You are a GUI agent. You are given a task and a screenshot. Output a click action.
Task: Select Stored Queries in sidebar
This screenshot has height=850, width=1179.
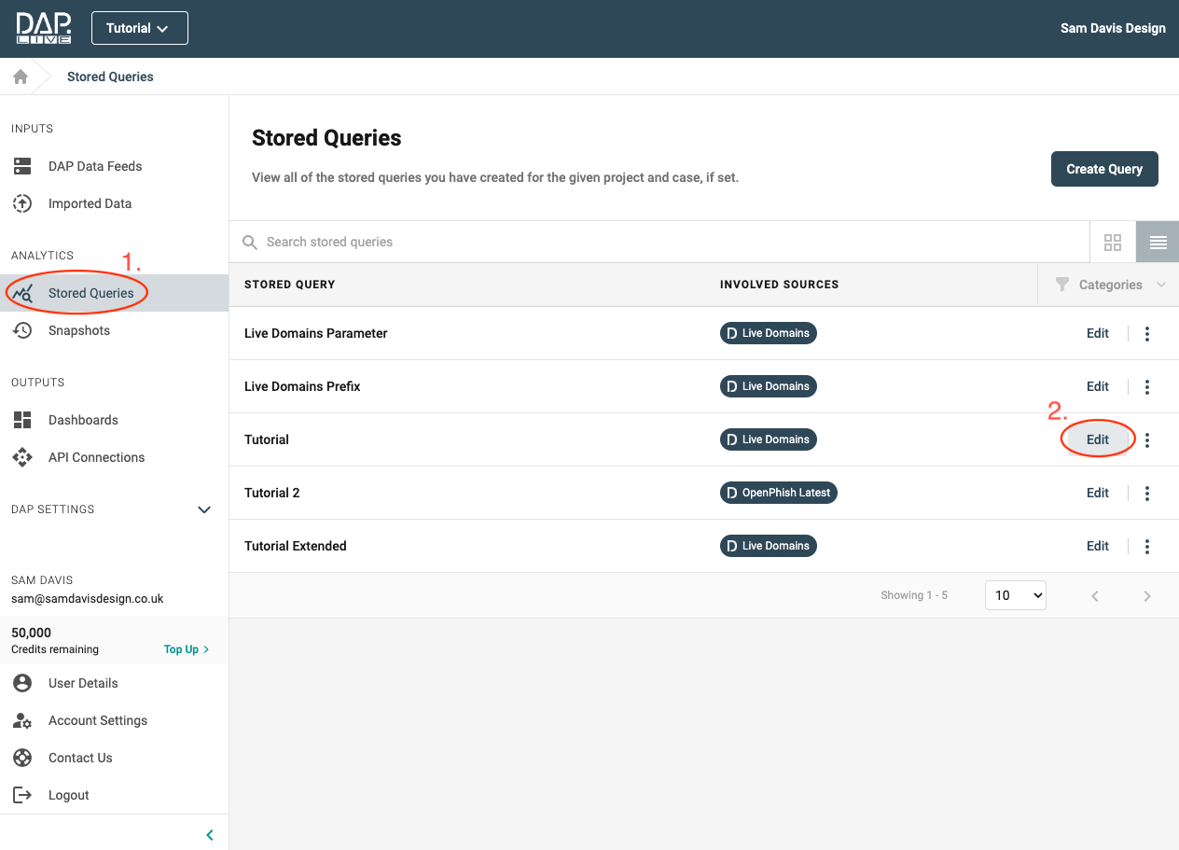(x=90, y=293)
